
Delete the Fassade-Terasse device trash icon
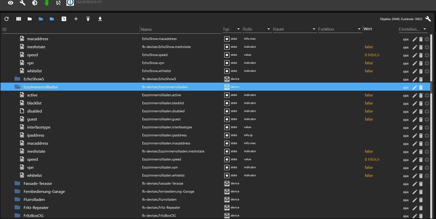(421, 184)
